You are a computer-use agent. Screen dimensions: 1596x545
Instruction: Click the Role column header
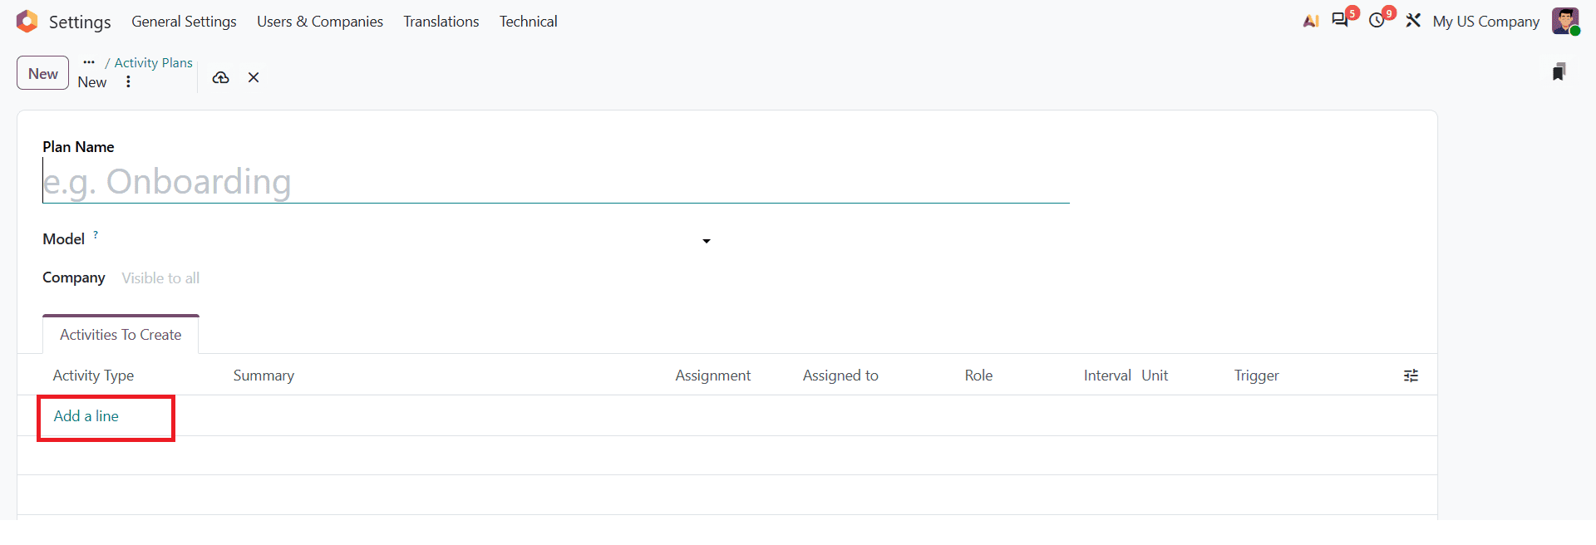[979, 376]
